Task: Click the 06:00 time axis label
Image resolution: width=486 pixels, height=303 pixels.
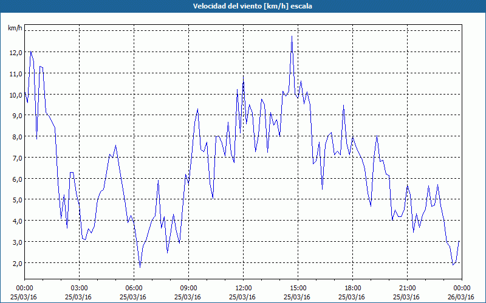Action: (x=134, y=288)
